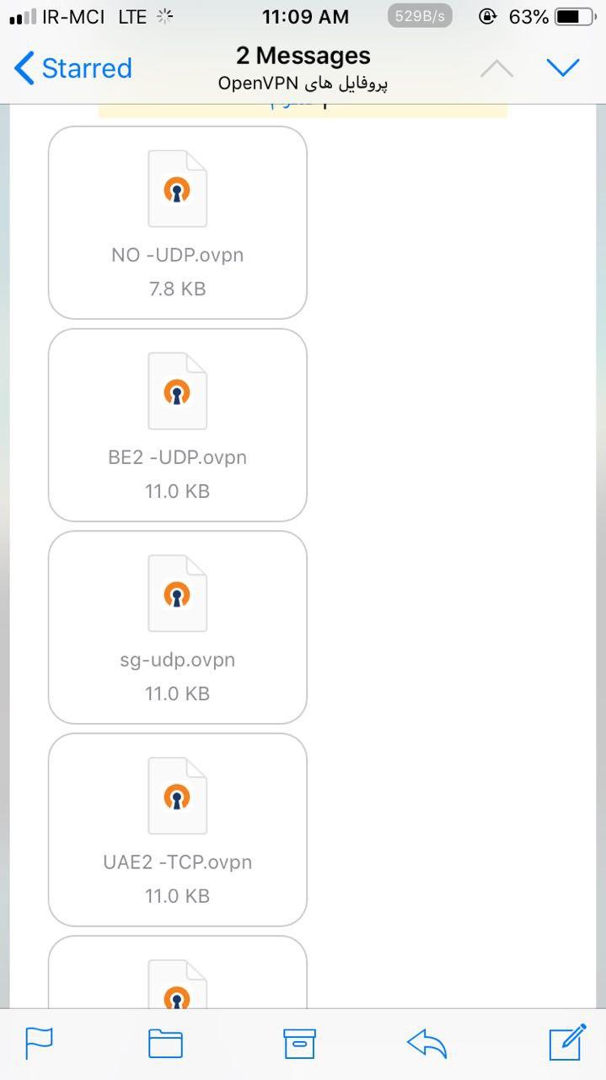Open the UAE2 -TCP.ovpn file icon
The height and width of the screenshot is (1080, 606).
coord(177,796)
